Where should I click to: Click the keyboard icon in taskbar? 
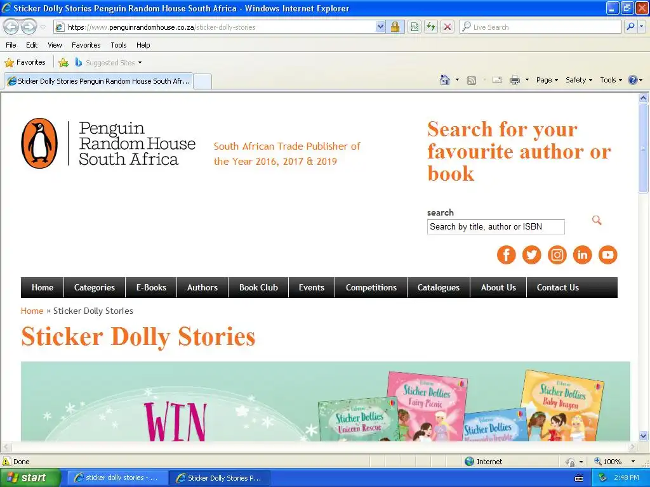579,478
